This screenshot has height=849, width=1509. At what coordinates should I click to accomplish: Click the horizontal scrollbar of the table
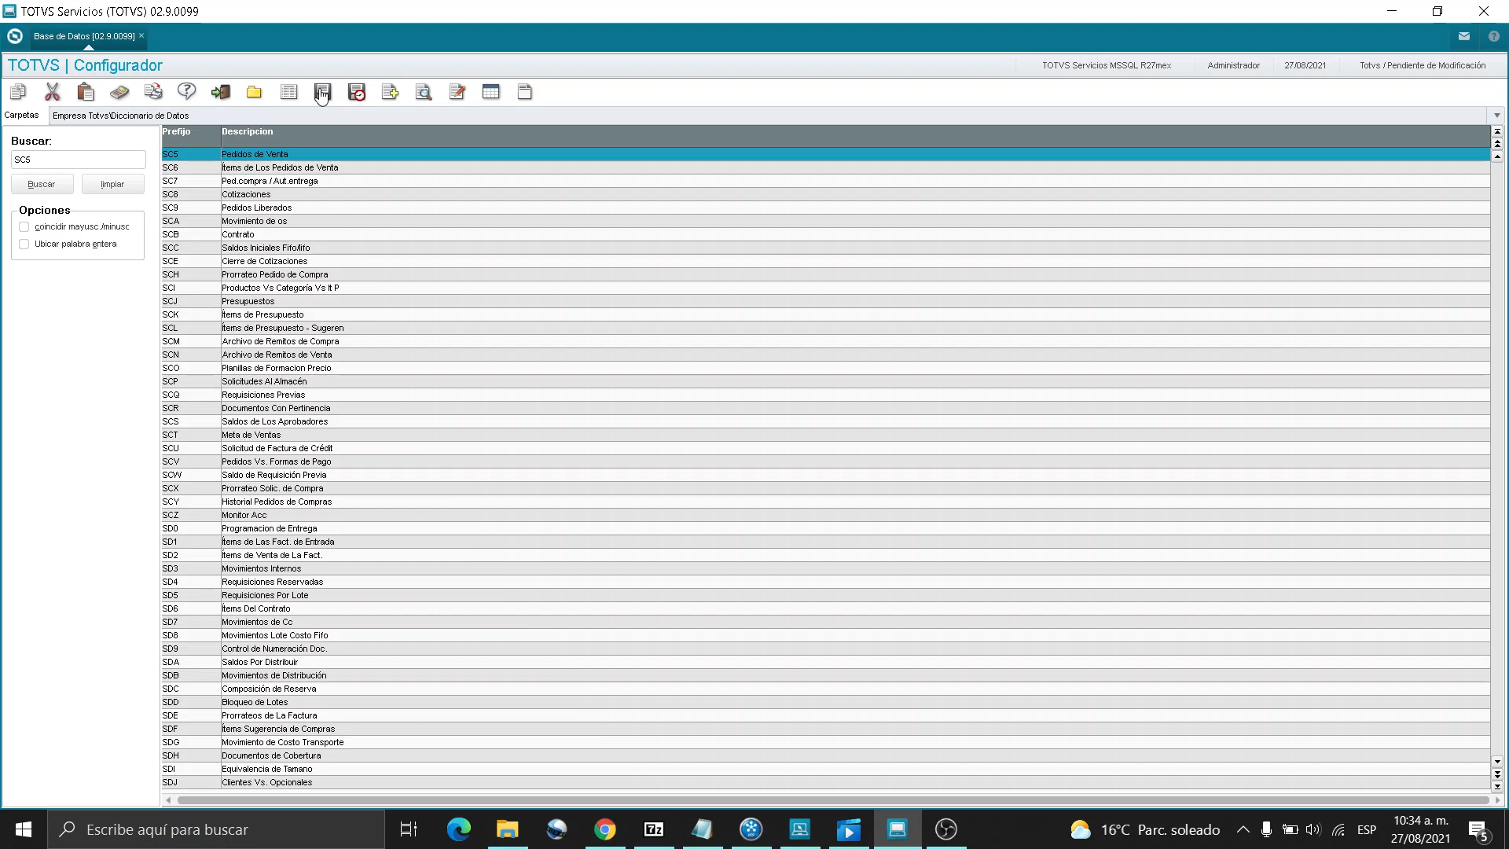833,800
